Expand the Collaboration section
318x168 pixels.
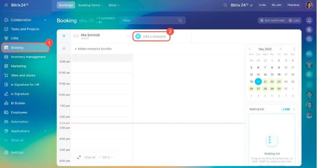[45, 20]
